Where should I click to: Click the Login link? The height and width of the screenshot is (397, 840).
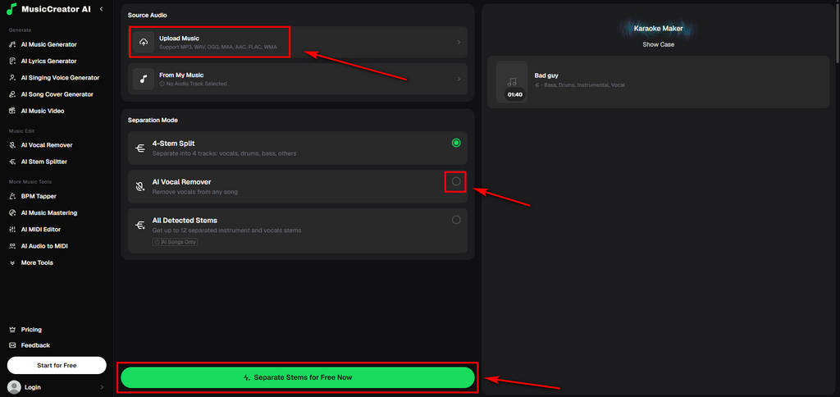coord(32,387)
